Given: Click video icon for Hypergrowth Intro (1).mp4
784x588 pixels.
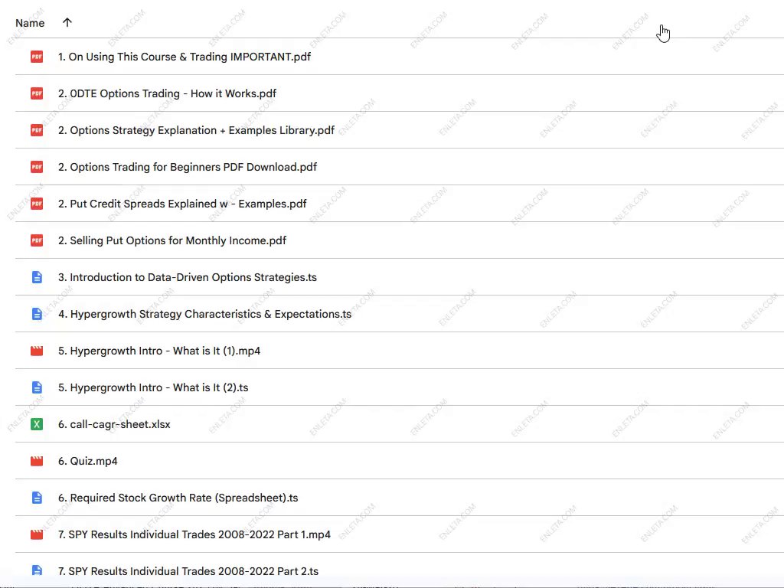Looking at the screenshot, I should (37, 351).
